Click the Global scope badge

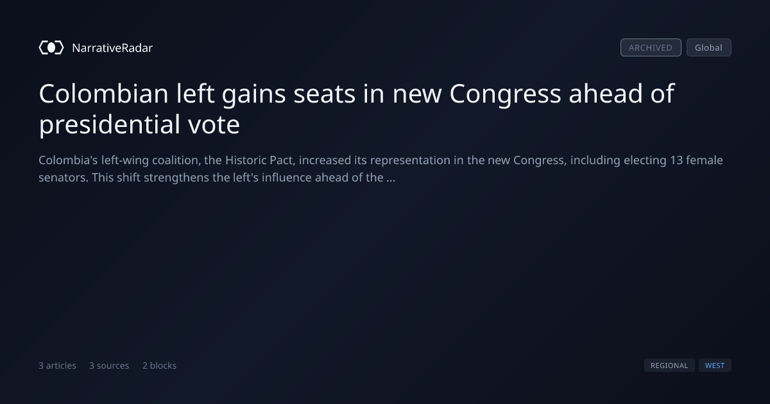point(708,47)
